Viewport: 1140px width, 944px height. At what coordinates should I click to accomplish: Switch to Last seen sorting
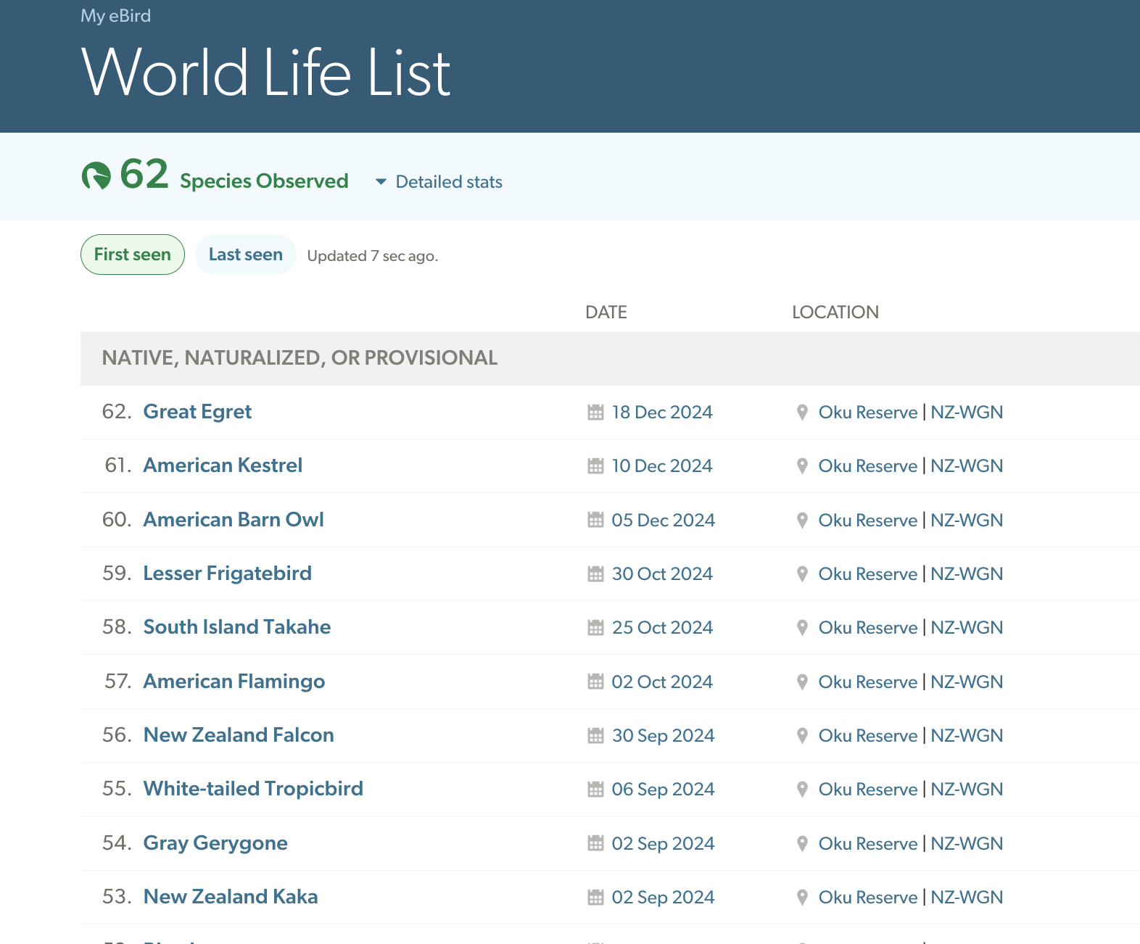[245, 254]
